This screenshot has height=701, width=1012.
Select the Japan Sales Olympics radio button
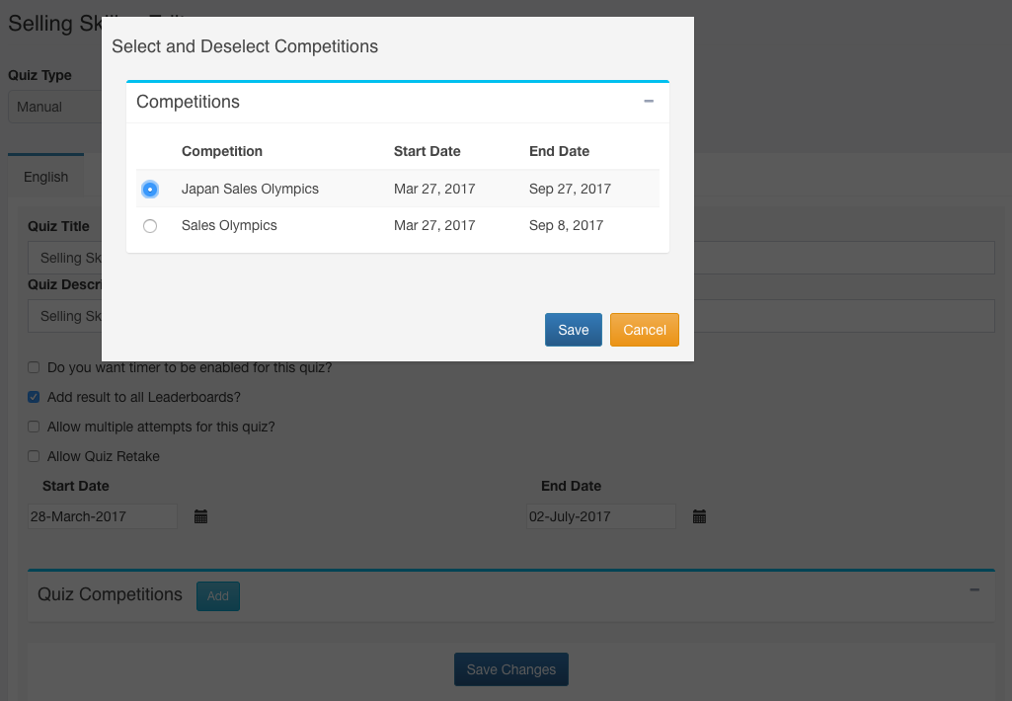click(150, 190)
